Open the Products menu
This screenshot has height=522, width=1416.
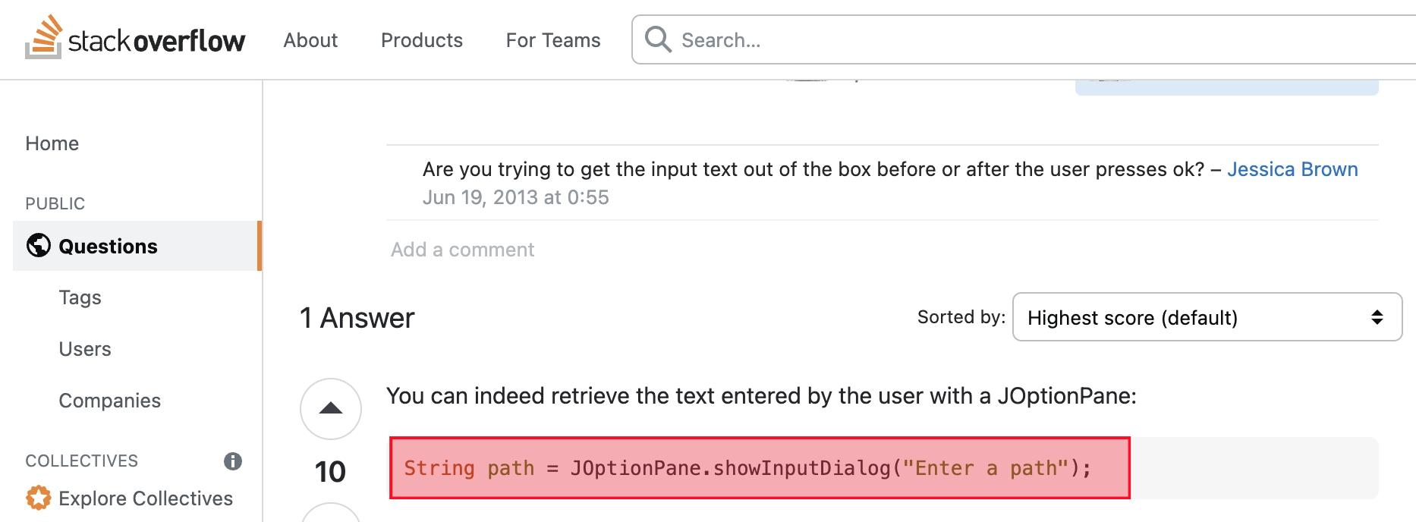pyautogui.click(x=422, y=40)
